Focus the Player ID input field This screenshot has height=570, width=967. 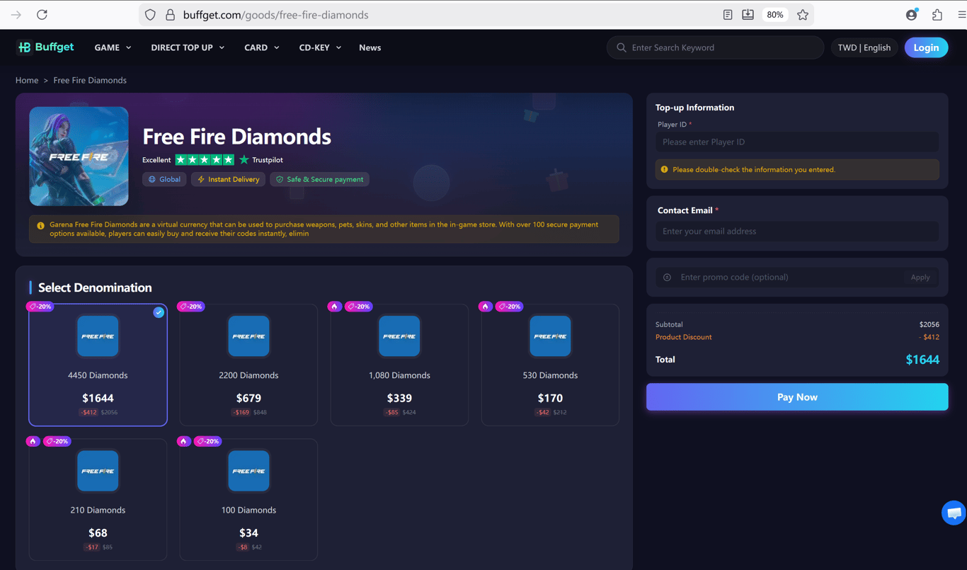(x=797, y=142)
